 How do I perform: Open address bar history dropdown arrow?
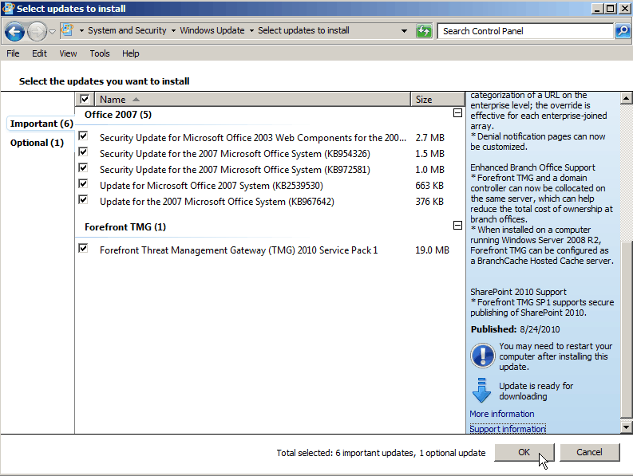coord(404,31)
